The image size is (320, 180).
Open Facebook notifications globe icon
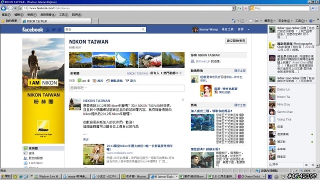coord(59,30)
